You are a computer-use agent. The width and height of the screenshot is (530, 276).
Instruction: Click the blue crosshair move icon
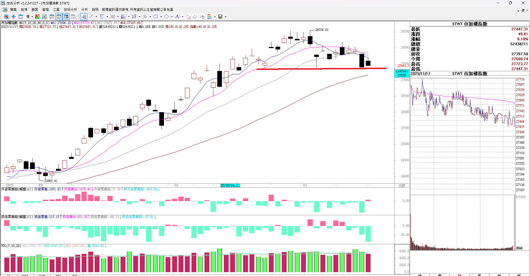pos(14,17)
